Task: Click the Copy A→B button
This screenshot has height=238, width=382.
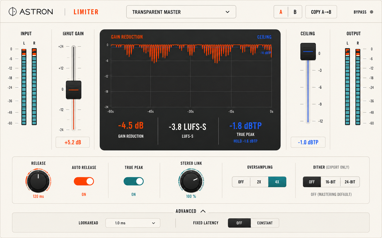Action: coord(321,12)
